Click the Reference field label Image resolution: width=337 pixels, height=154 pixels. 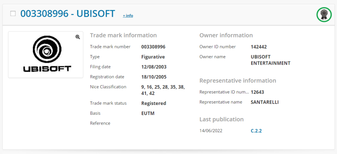tap(100, 123)
